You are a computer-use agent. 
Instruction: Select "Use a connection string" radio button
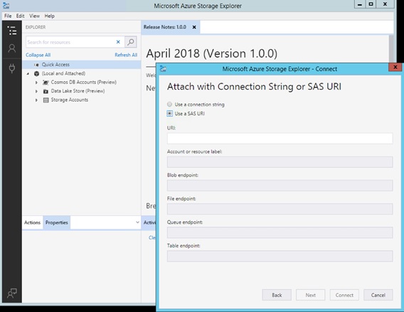click(169, 104)
